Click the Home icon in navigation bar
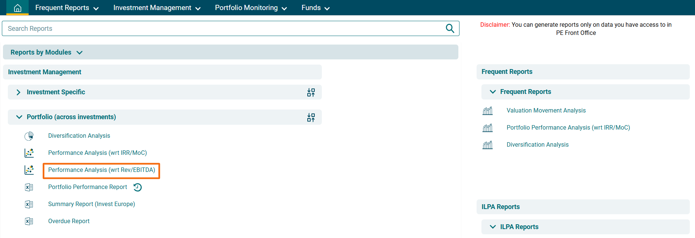Image resolution: width=695 pixels, height=238 pixels. 17,8
